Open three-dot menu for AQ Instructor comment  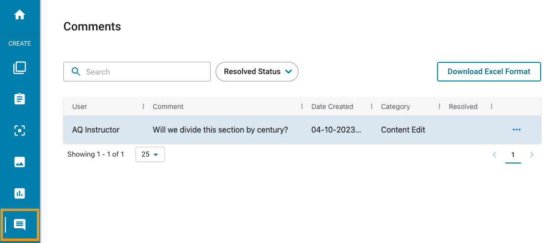click(517, 130)
